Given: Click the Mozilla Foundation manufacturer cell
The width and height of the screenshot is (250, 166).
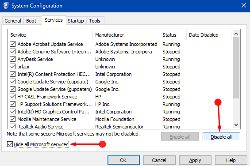Looking at the screenshot, I should 115,119.
